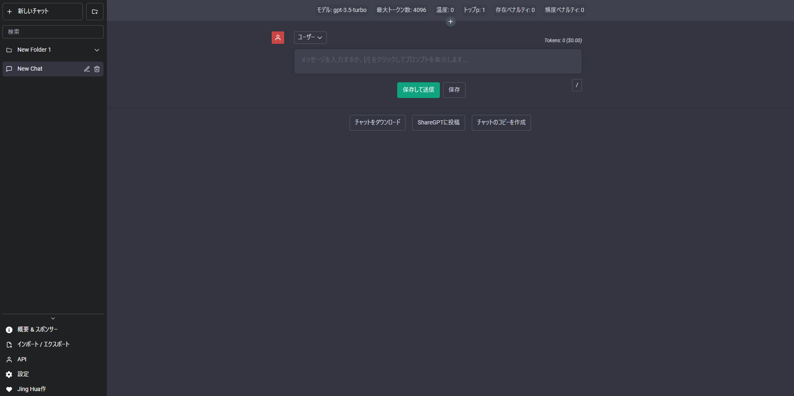Adjust temperature by clicking 温度: 0

click(445, 10)
